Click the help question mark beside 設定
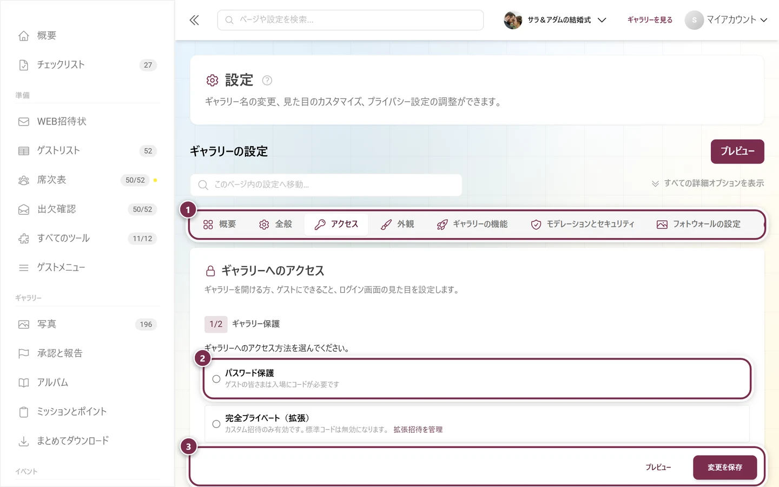This screenshot has width=779, height=487. coord(267,80)
